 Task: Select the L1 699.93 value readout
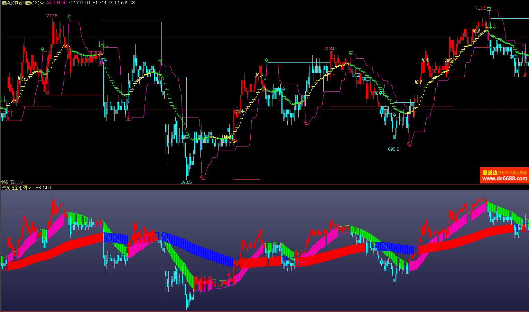(x=125, y=3)
